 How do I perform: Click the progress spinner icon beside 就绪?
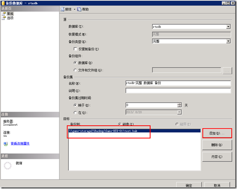8,165
